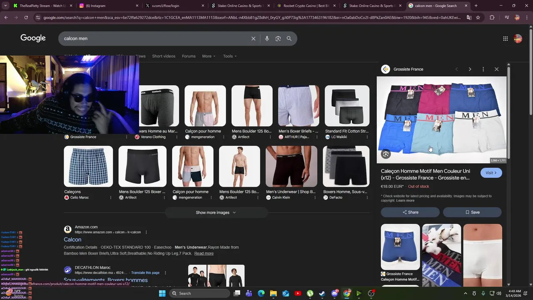Image resolution: width=533 pixels, height=300 pixels.
Task: Switch to the Forums filter
Action: 189,56
